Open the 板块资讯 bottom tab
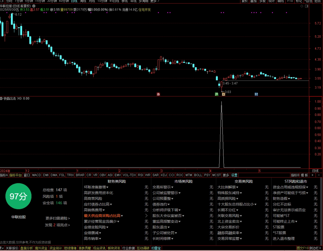The height and width of the screenshot is (251, 323). coord(114,248)
